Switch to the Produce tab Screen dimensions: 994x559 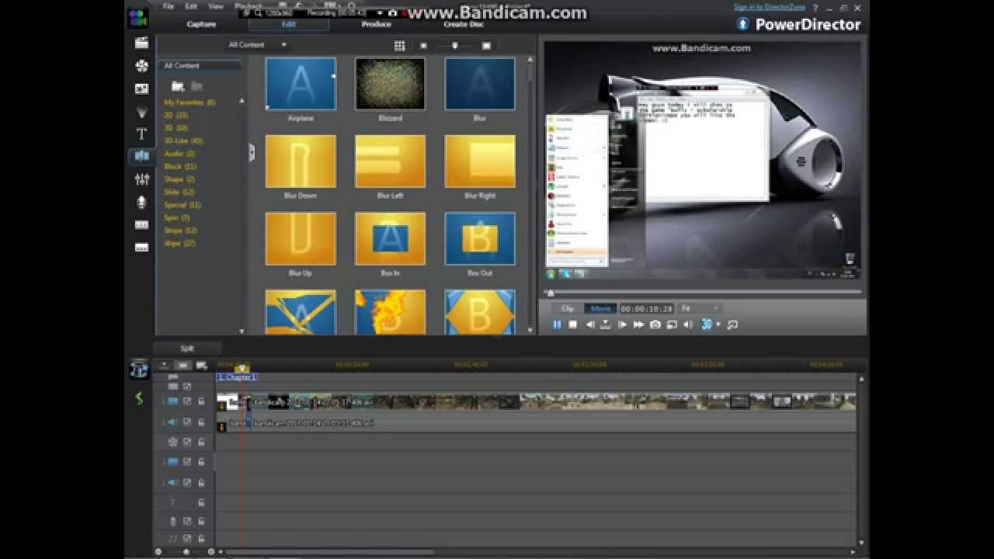(376, 24)
